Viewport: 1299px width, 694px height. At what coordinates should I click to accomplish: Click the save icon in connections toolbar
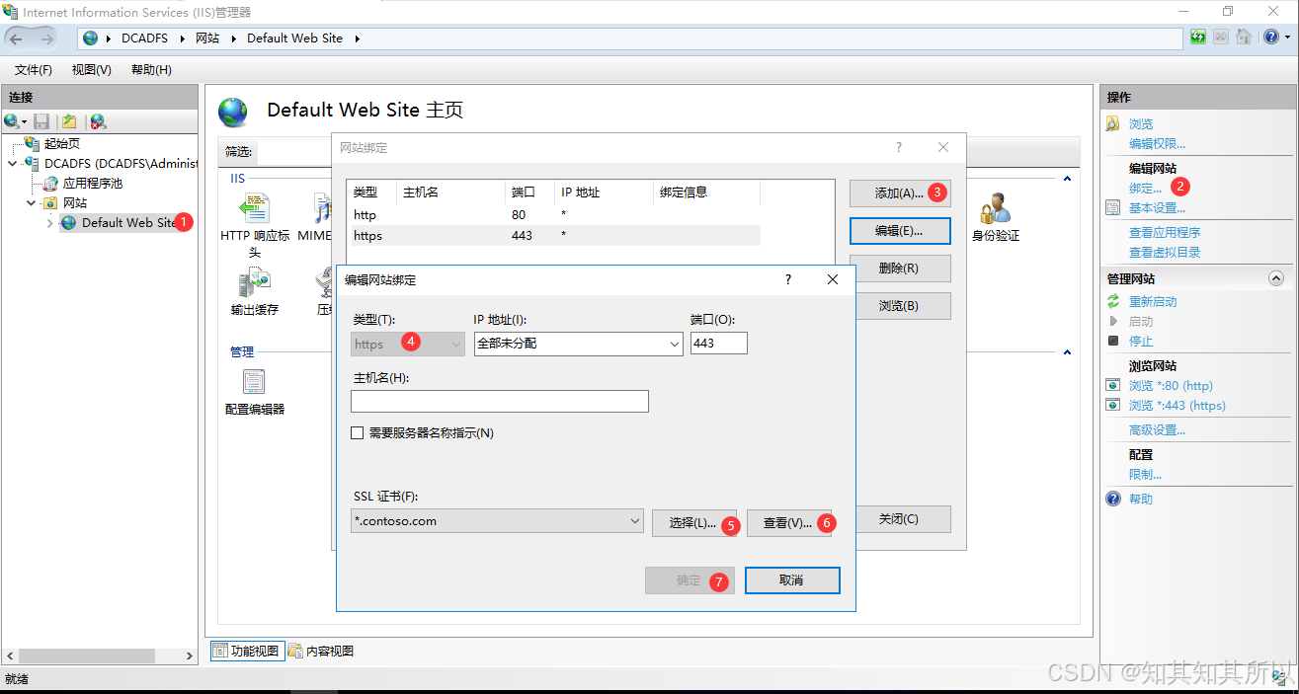pos(41,121)
